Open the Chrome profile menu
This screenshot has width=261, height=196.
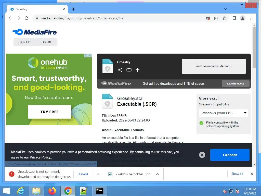click(243, 18)
